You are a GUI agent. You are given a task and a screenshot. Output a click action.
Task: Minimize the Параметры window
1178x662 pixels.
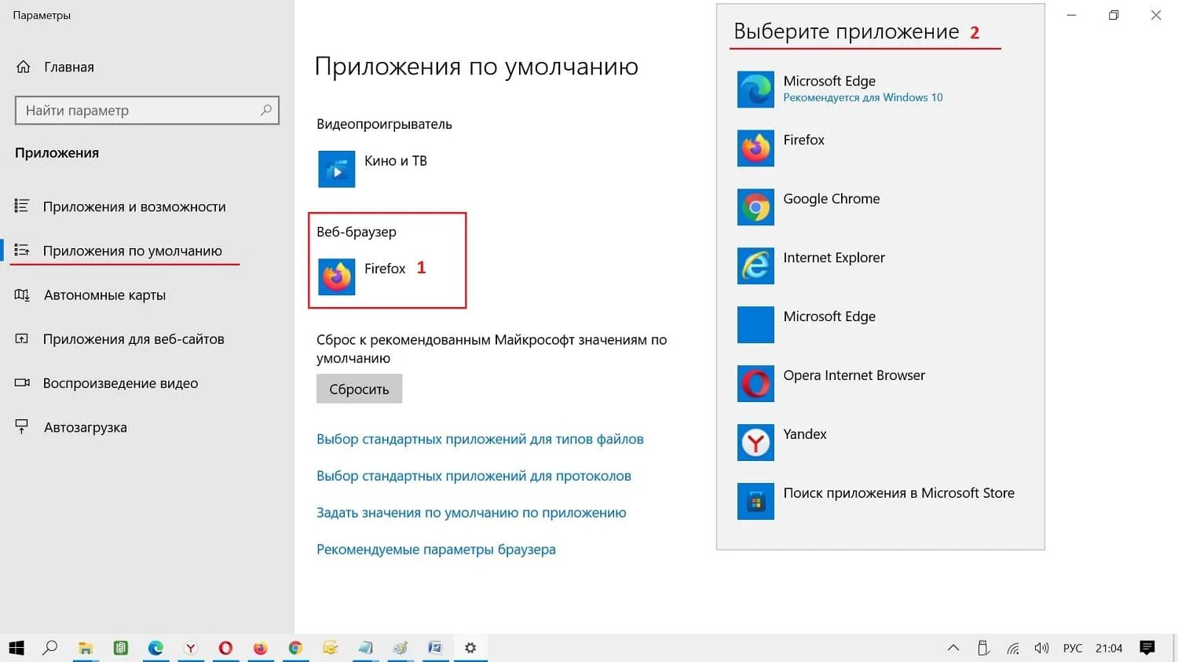pos(1072,15)
